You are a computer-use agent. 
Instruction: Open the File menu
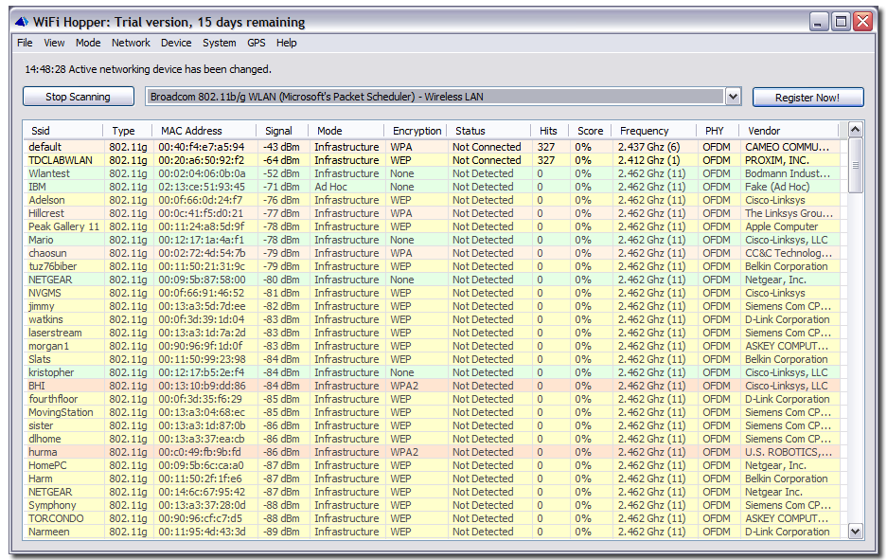tap(25, 43)
